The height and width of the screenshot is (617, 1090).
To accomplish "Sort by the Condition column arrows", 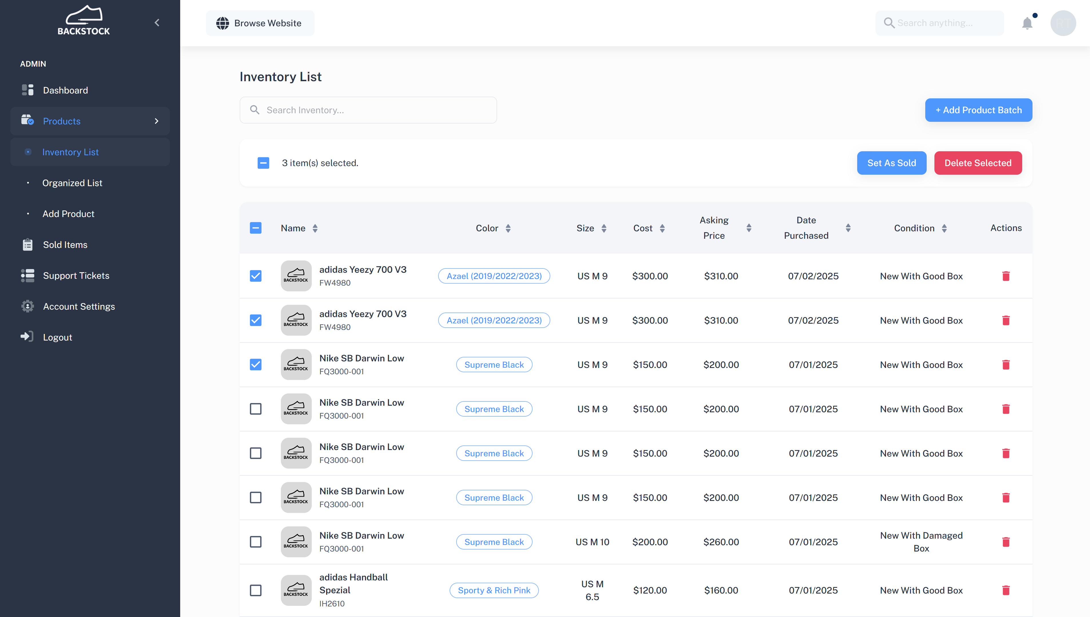I will 944,228.
